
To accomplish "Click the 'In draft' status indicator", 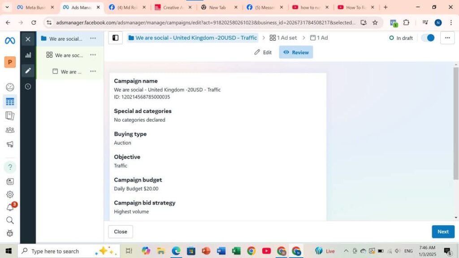I will click(x=401, y=38).
